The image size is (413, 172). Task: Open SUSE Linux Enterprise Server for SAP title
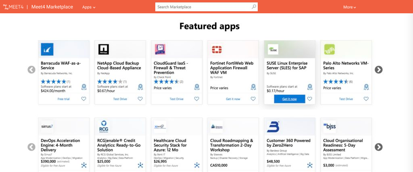pyautogui.click(x=287, y=66)
